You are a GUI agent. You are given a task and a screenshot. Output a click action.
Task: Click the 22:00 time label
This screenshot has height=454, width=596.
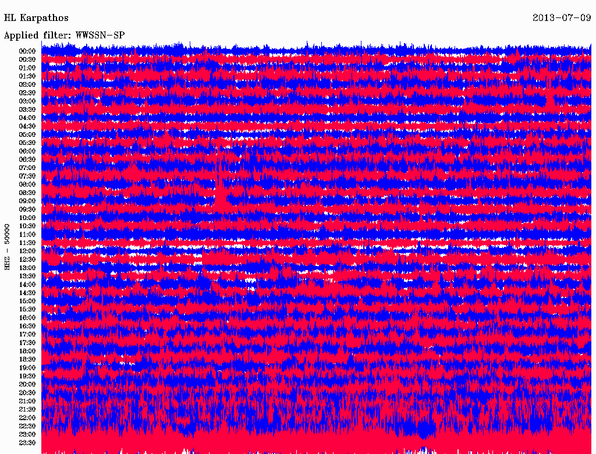(27, 418)
